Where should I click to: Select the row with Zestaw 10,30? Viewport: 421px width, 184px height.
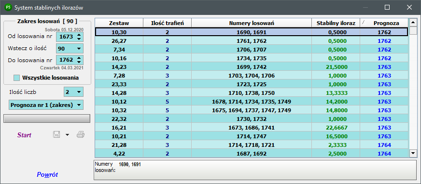click(252, 32)
